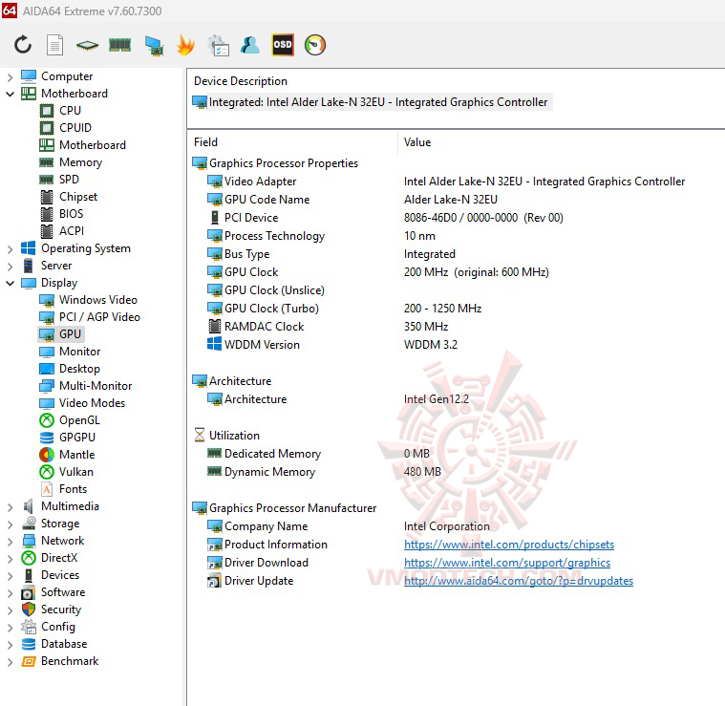Open the aida64.com drvupdates link

click(x=519, y=581)
